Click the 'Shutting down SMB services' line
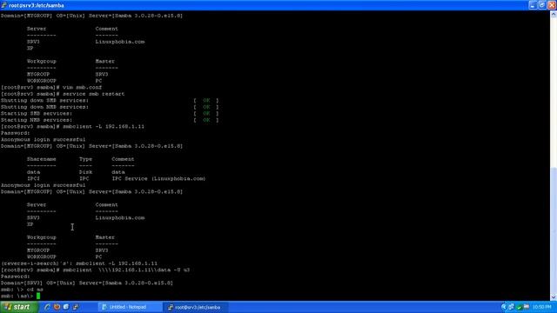The height and width of the screenshot is (313, 557). coord(44,101)
